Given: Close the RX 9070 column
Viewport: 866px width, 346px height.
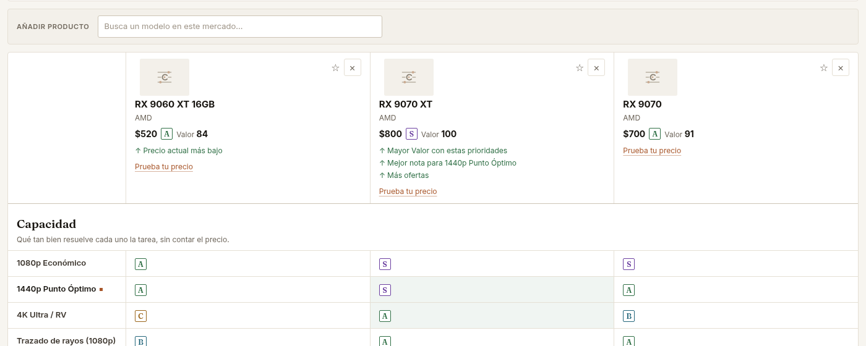Looking at the screenshot, I should [x=841, y=68].
